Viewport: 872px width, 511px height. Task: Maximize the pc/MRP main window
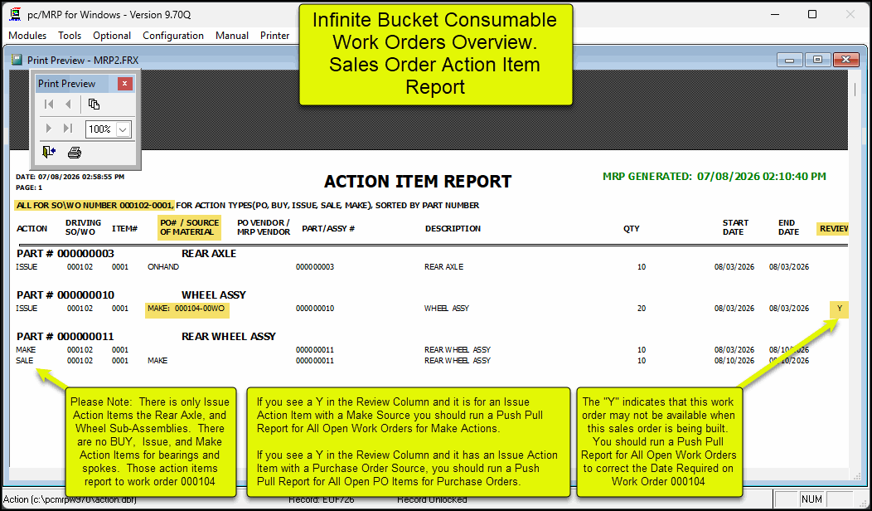[x=812, y=14]
